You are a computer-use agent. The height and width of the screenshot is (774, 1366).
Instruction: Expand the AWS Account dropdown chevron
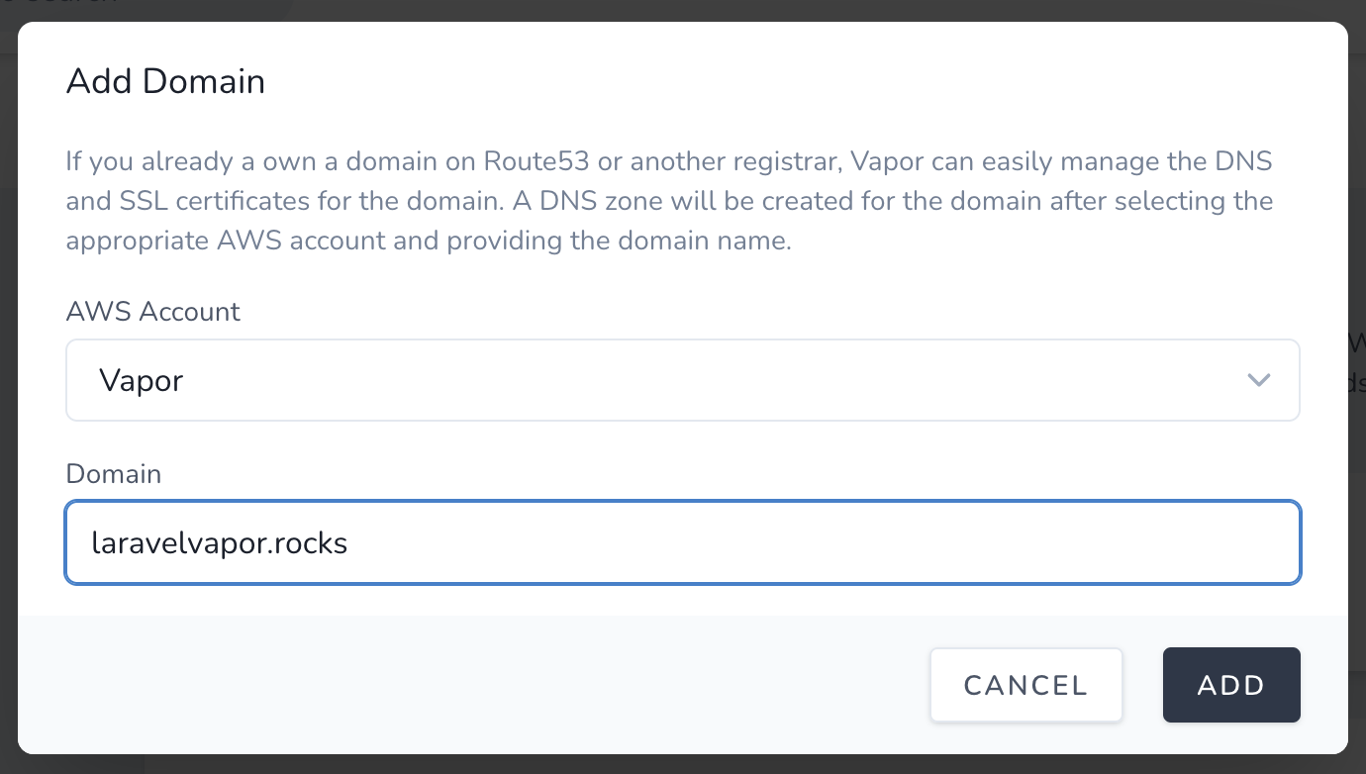click(1258, 380)
